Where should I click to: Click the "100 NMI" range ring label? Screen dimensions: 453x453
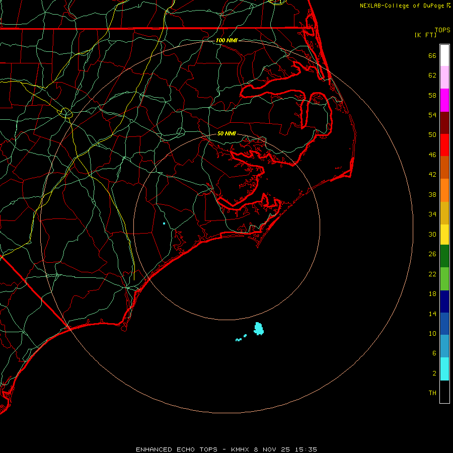(226, 40)
